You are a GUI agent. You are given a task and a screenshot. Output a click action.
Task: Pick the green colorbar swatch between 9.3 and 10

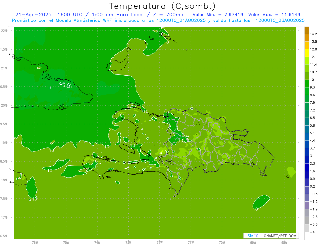(x=307, y=84)
